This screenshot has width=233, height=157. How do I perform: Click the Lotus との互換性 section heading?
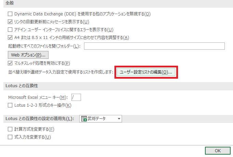tap(22, 86)
